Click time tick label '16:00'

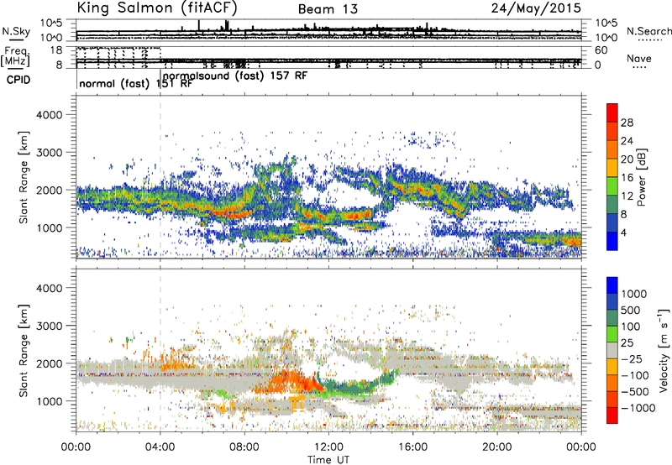412,447
